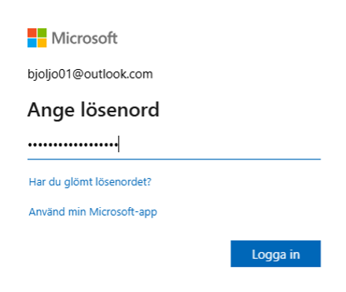The image size is (346, 292).
Task: Click the white space left of Logga in
Action: tap(128, 254)
